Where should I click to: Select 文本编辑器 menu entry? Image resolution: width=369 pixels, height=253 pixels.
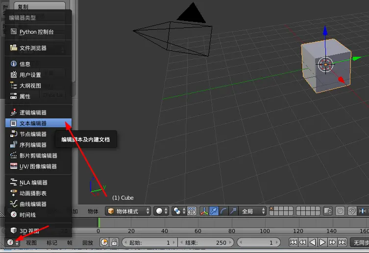coord(38,123)
